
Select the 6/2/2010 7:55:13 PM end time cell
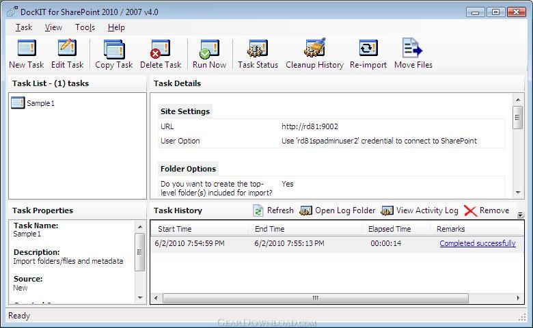pos(289,243)
